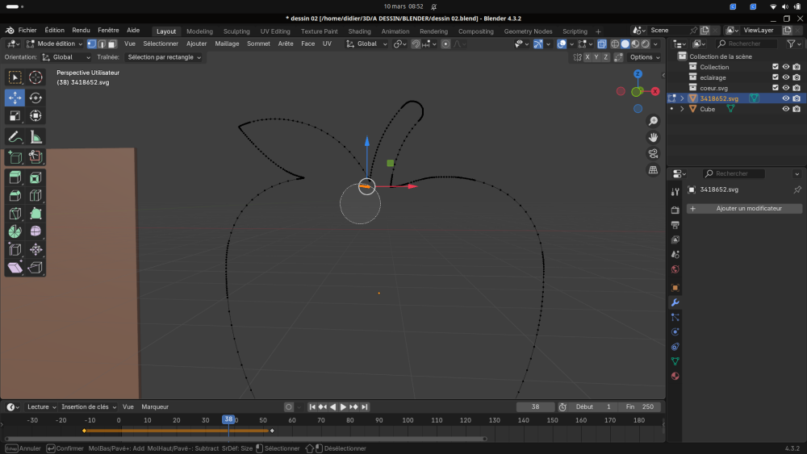
Task: Open the Maillage menu
Action: (x=227, y=44)
